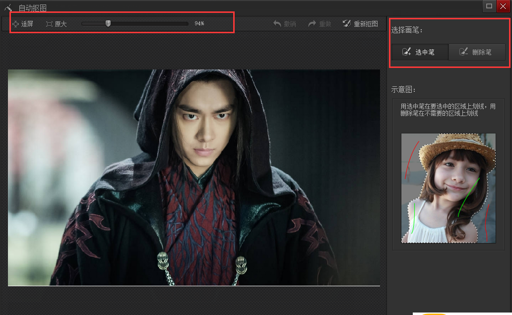This screenshot has height=315, width=512.
Task: Click the 撤消 undo button
Action: (x=285, y=24)
